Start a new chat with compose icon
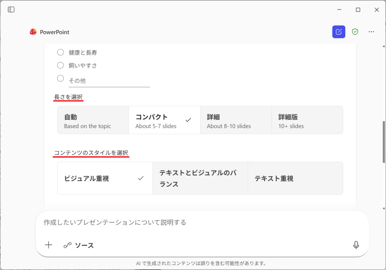Viewport: 386px width, 270px height. (339, 32)
